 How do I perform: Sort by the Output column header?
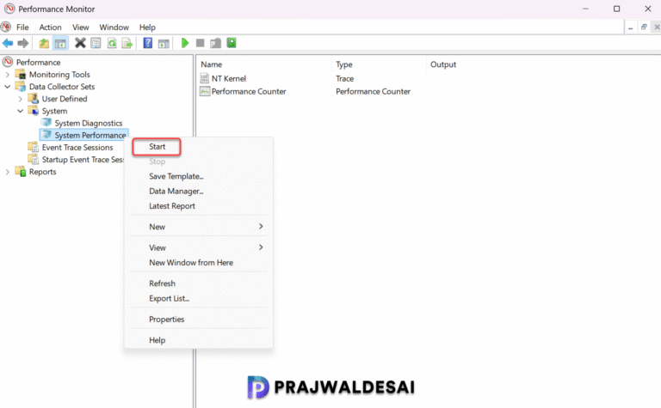(x=443, y=64)
